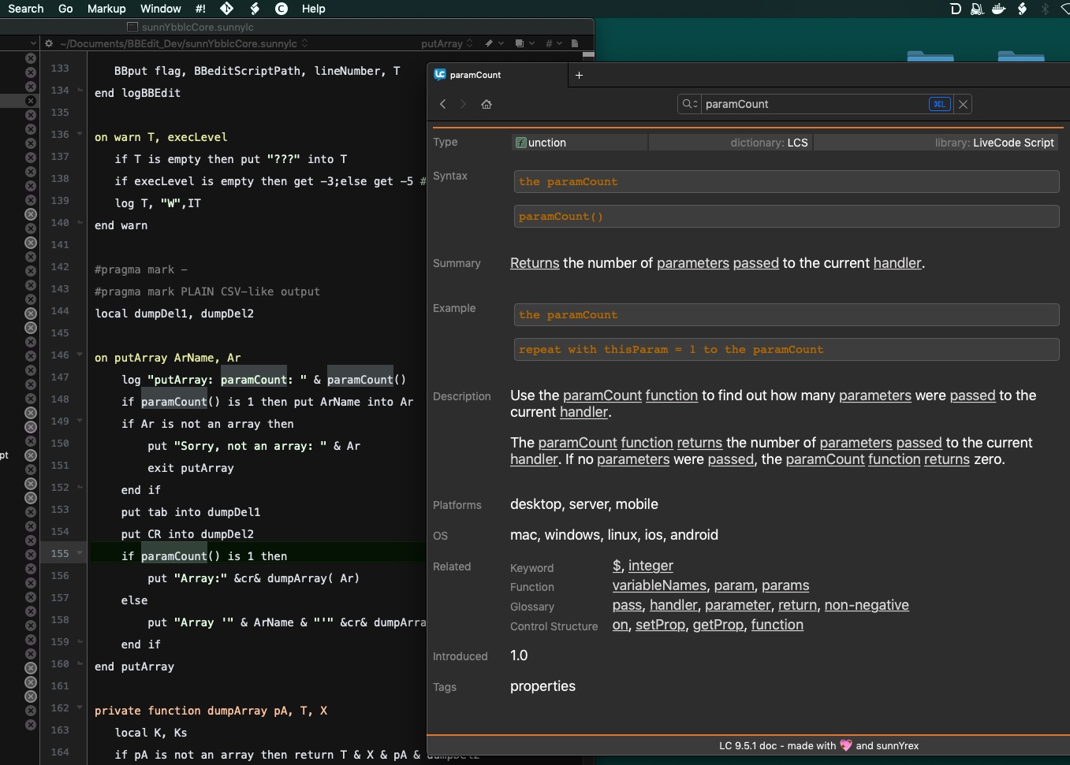
Task: Toggle the circled X marker beside line 133
Action: click(x=31, y=72)
